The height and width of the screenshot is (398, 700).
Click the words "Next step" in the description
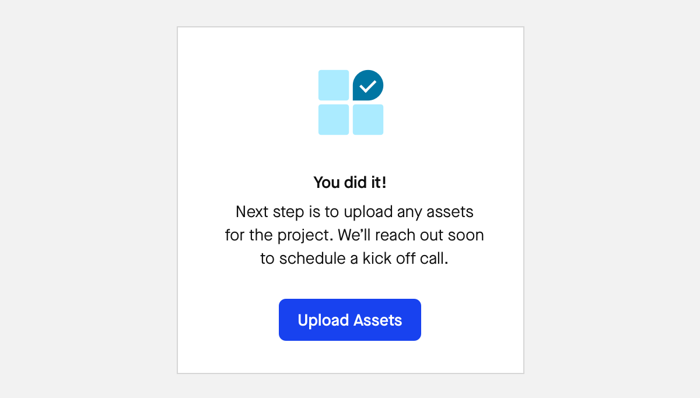click(x=261, y=211)
